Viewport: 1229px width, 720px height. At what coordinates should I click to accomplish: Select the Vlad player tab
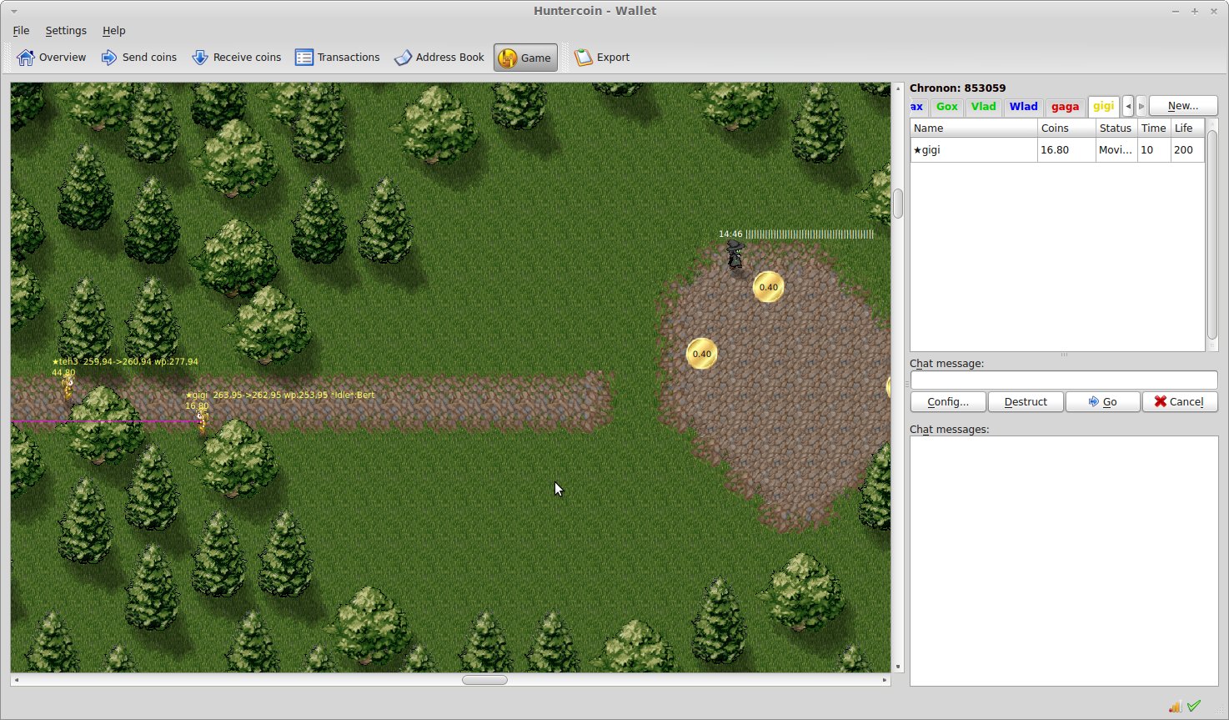pos(983,107)
